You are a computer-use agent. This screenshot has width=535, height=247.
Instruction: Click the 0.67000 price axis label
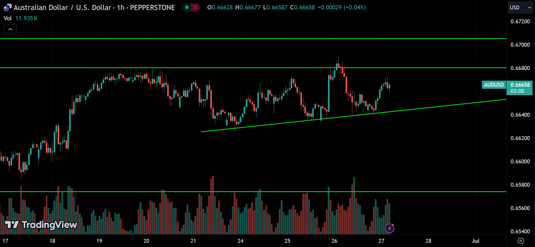click(x=520, y=45)
